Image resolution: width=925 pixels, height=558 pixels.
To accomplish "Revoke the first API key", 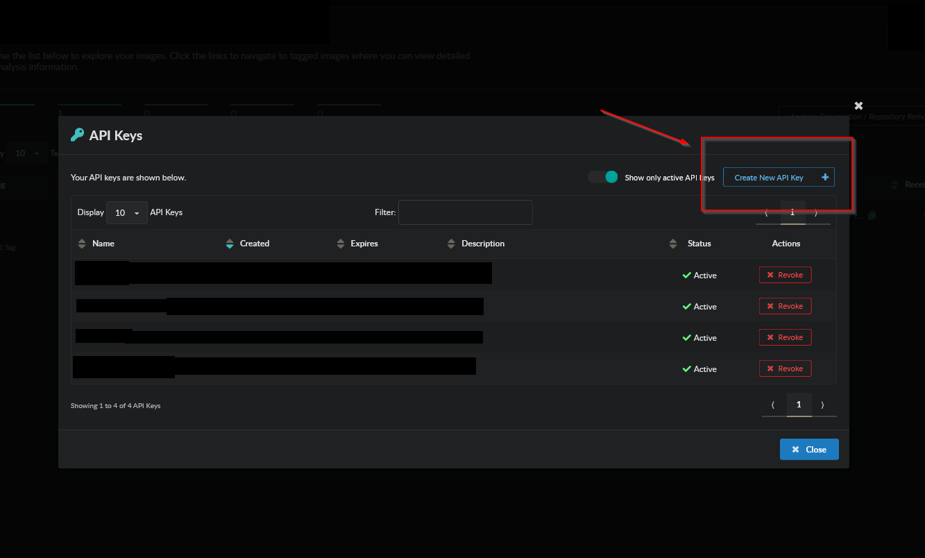I will click(785, 275).
